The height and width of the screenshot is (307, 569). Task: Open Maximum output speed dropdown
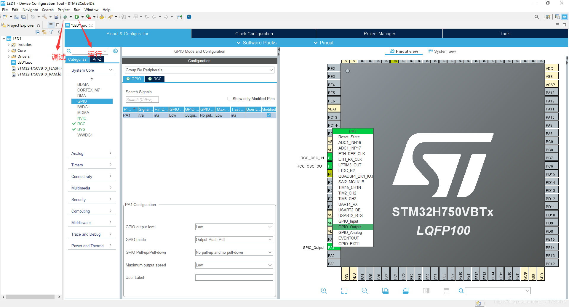[234, 265]
